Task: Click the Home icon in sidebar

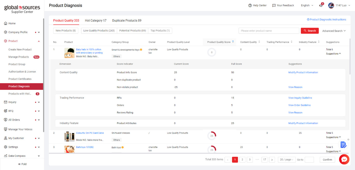Action: (x=5, y=23)
